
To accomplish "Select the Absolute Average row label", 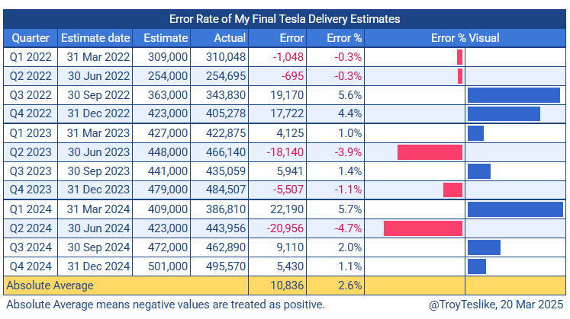I will click(x=50, y=286).
